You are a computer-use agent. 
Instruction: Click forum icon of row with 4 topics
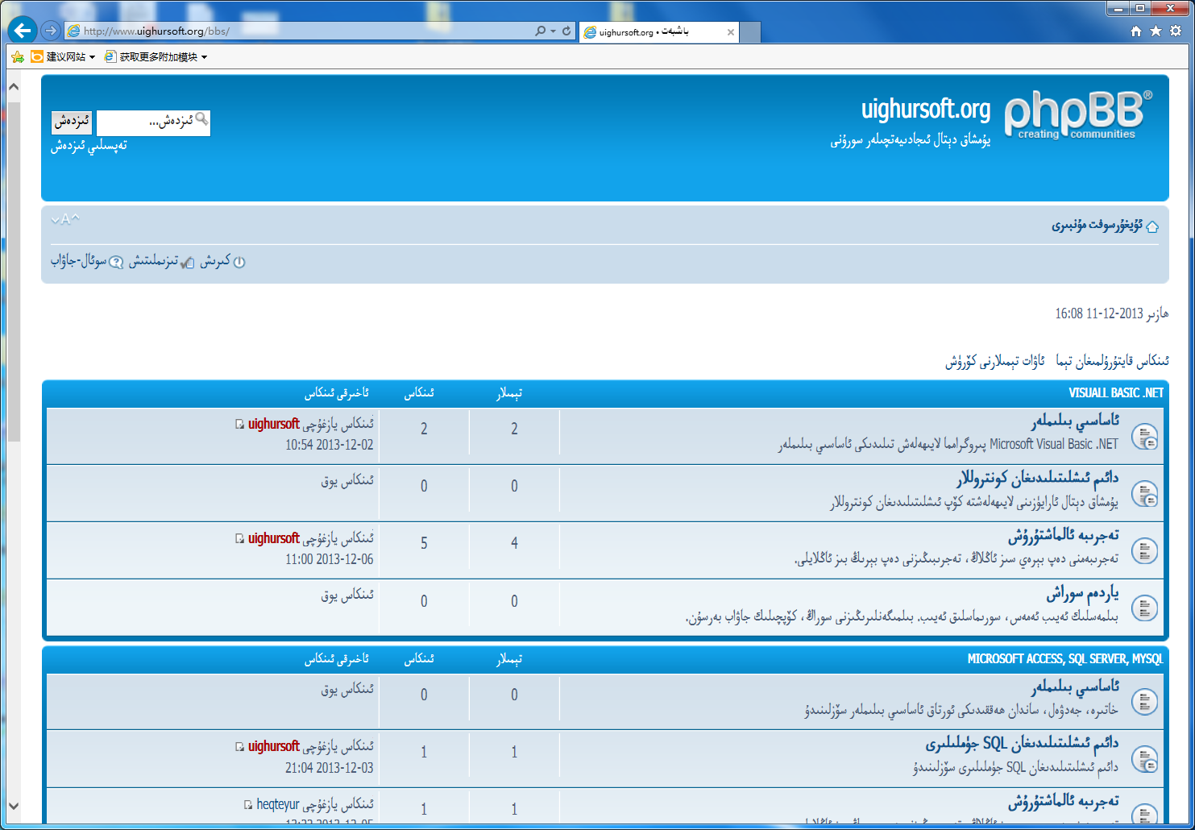pos(1144,551)
